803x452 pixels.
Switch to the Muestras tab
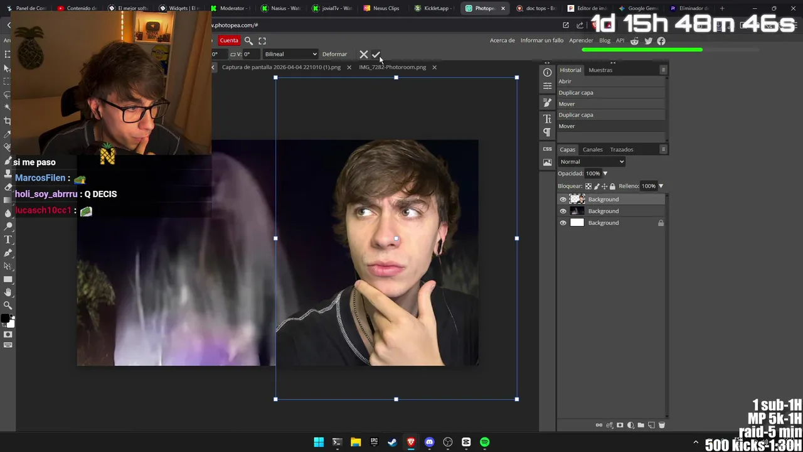[600, 70]
